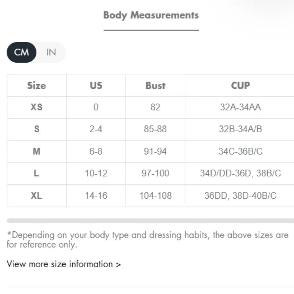Click View more size information link
The width and height of the screenshot is (294, 294).
point(64,264)
